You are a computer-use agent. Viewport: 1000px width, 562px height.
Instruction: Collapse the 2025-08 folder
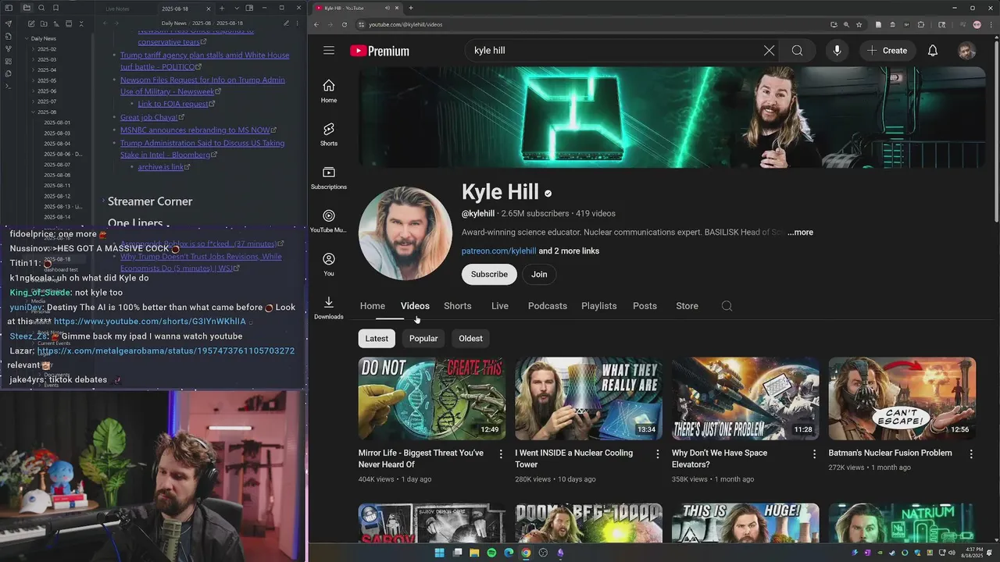(x=34, y=112)
